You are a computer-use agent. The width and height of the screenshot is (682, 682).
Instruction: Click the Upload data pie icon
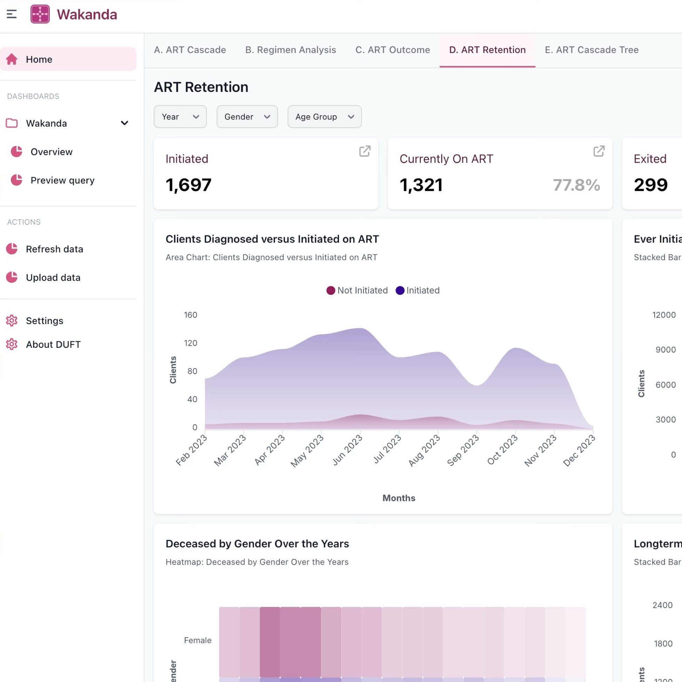pos(12,277)
